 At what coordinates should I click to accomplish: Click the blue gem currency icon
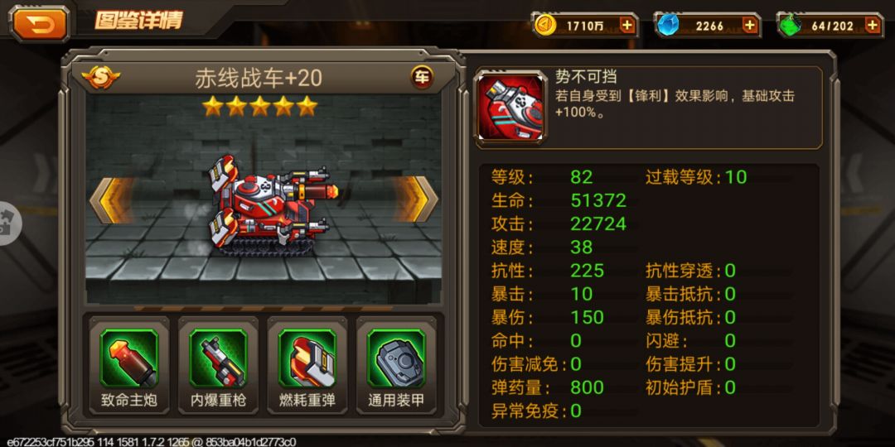[x=666, y=26]
